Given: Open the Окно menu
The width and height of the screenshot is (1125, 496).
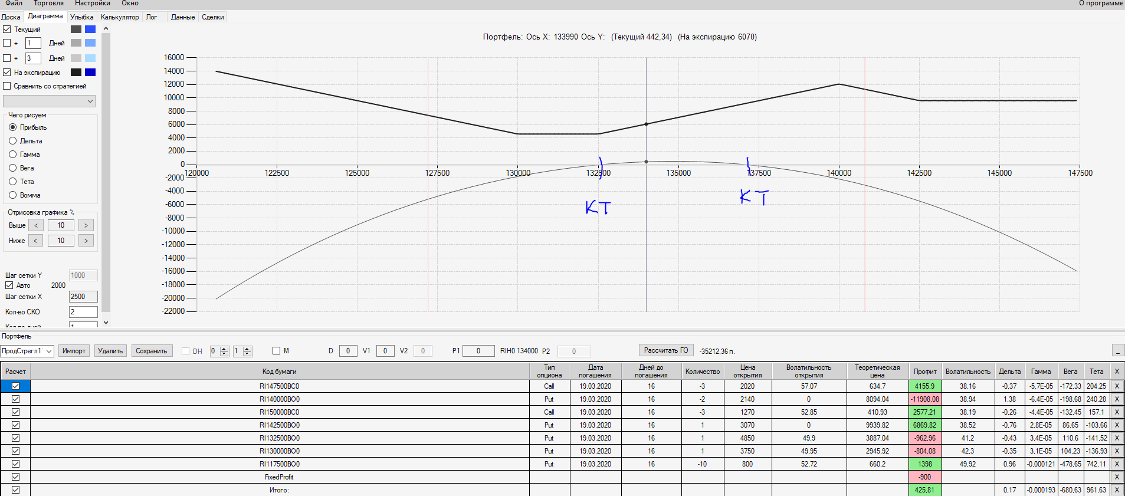Looking at the screenshot, I should 130,4.
